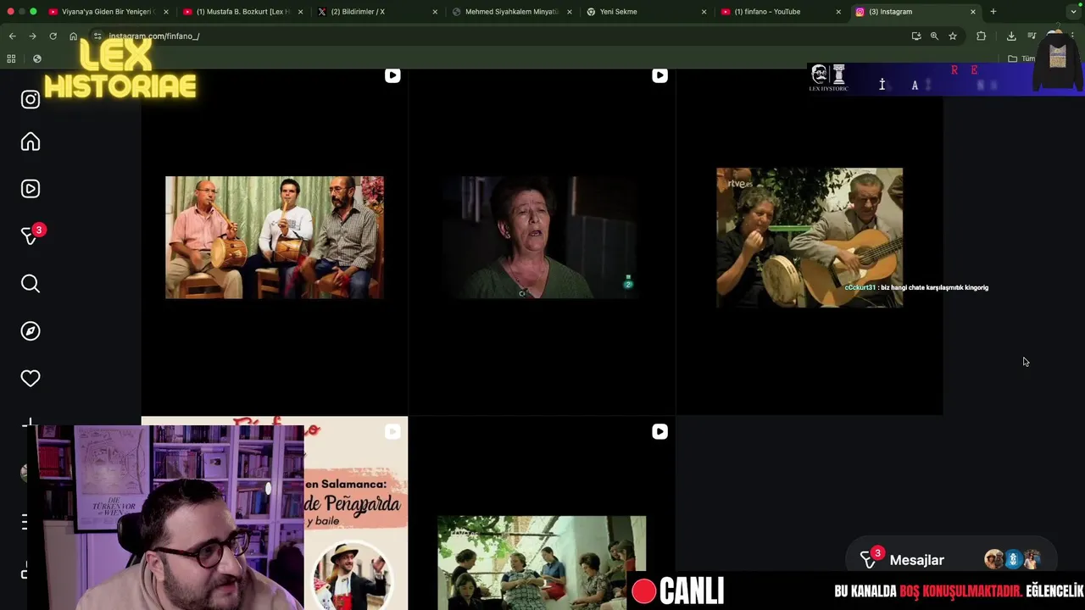Click browser Back arrow
This screenshot has height=610, width=1085.
tap(12, 36)
